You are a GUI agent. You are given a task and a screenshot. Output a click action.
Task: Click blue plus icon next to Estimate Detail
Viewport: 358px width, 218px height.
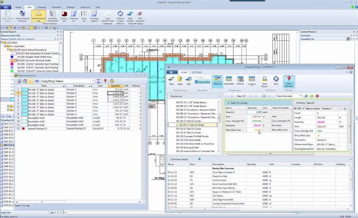(199, 159)
